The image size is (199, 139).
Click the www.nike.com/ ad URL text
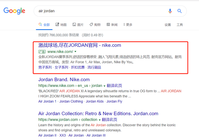60,52
